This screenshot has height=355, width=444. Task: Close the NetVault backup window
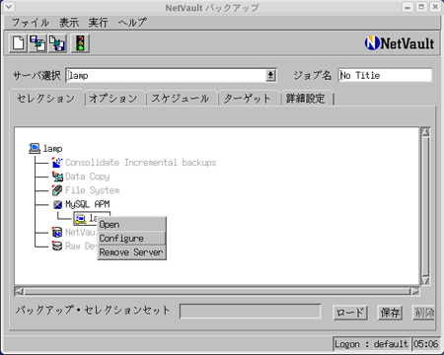[435, 7]
